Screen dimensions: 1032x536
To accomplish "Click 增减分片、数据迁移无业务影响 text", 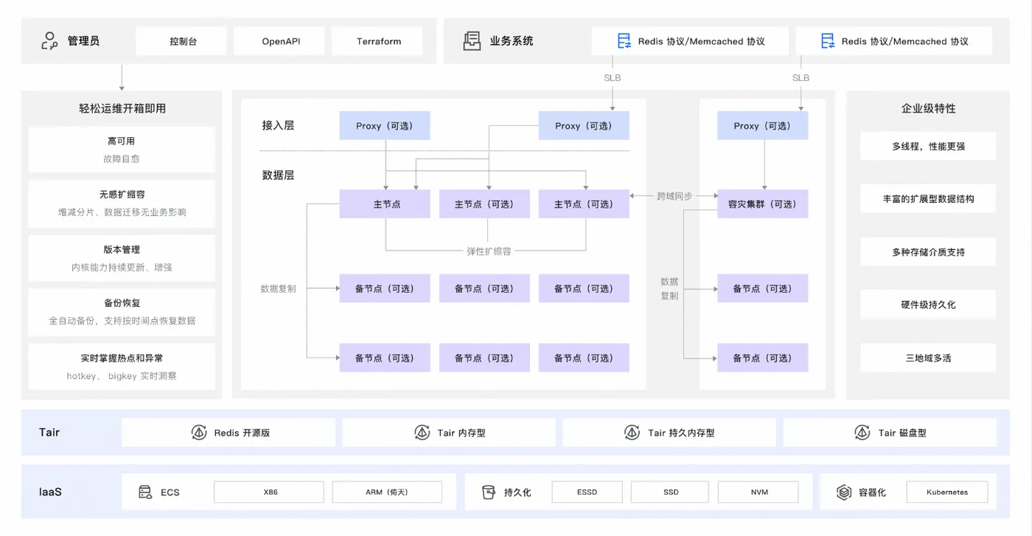I will tap(122, 212).
